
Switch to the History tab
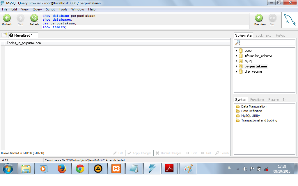[281, 35]
